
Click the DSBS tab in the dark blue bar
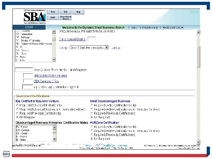point(29,27)
